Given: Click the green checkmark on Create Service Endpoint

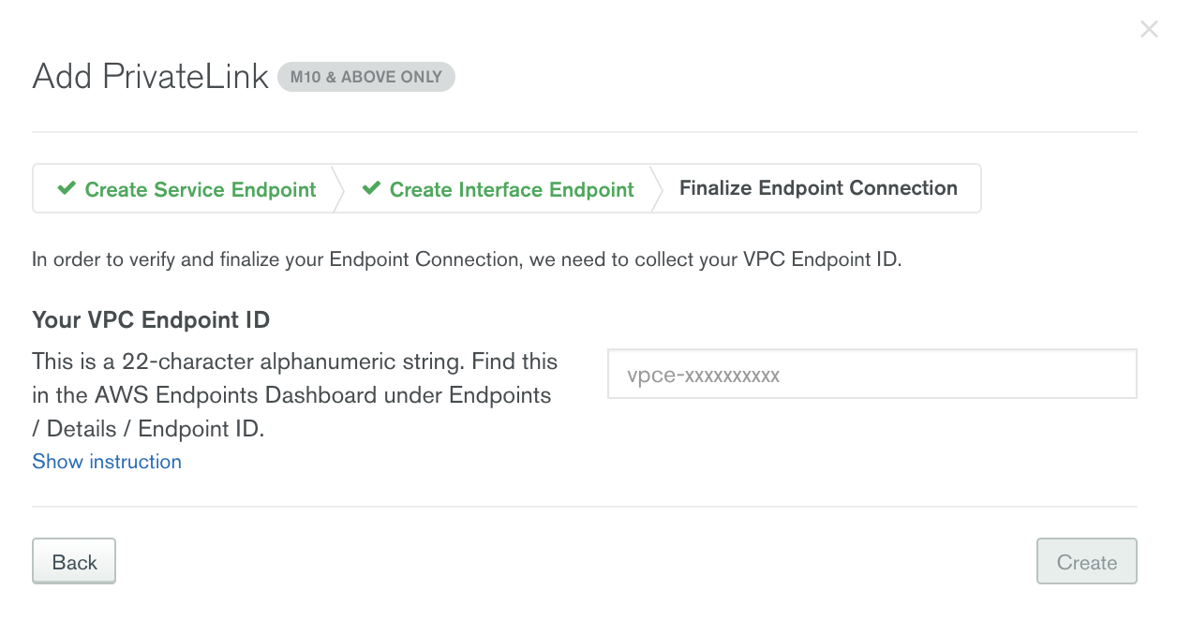Looking at the screenshot, I should pos(66,188).
